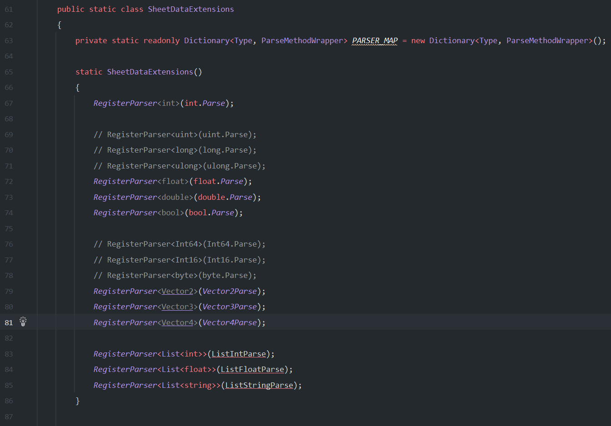Click Vector3 type on line 80
Viewport: 611px width, 426px height.
(177, 307)
